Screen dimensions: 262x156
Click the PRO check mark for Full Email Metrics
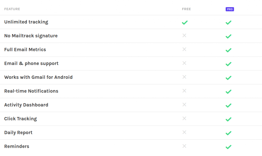coord(228,50)
